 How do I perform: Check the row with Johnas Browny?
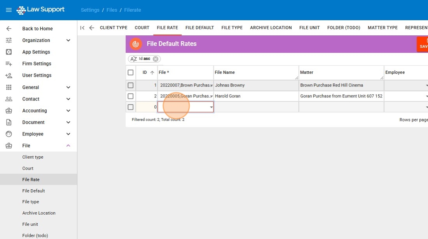(131, 85)
